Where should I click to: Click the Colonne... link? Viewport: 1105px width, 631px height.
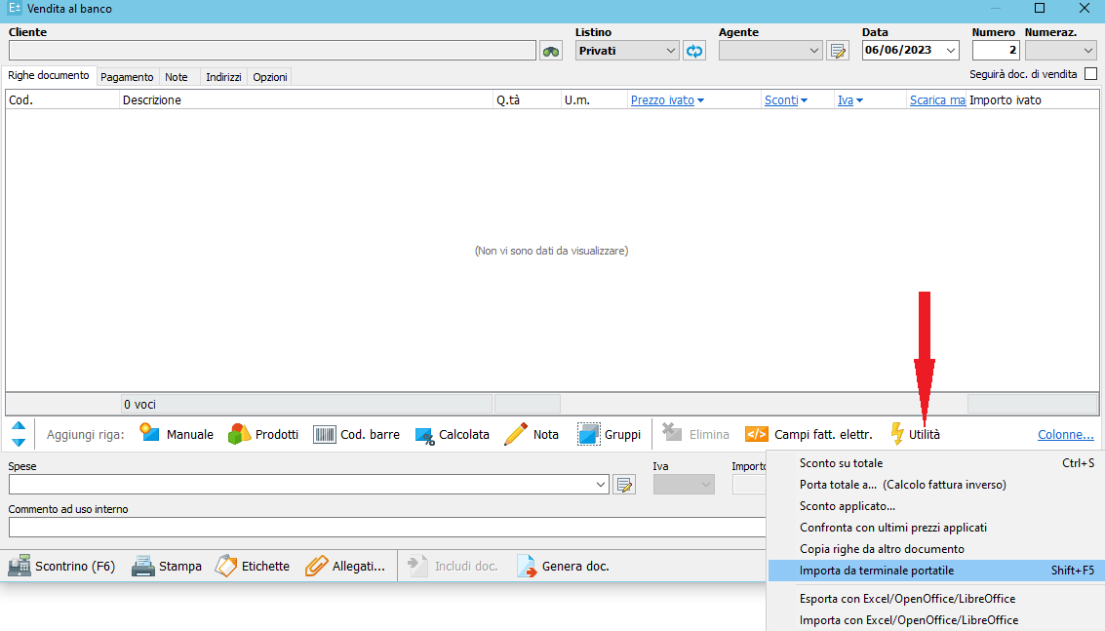pyautogui.click(x=1066, y=434)
